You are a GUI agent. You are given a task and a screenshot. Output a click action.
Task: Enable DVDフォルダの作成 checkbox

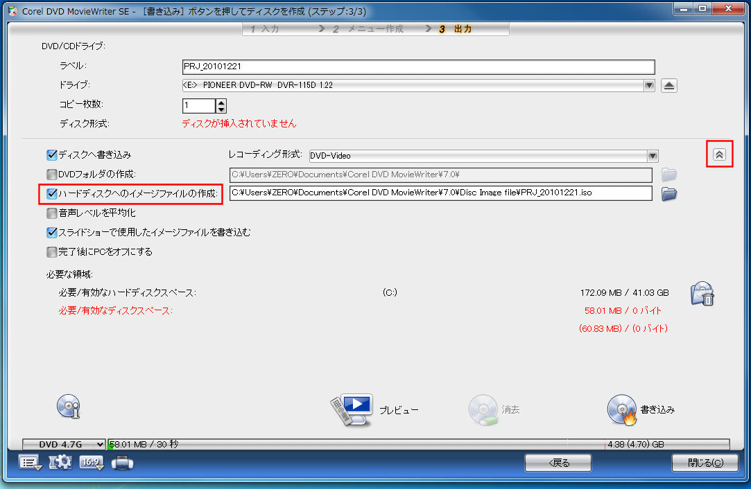coord(52,174)
